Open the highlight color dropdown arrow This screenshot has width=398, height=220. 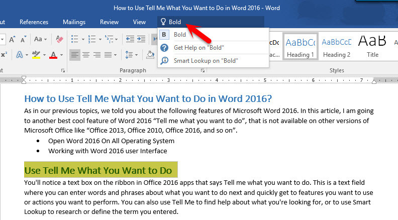44,55
